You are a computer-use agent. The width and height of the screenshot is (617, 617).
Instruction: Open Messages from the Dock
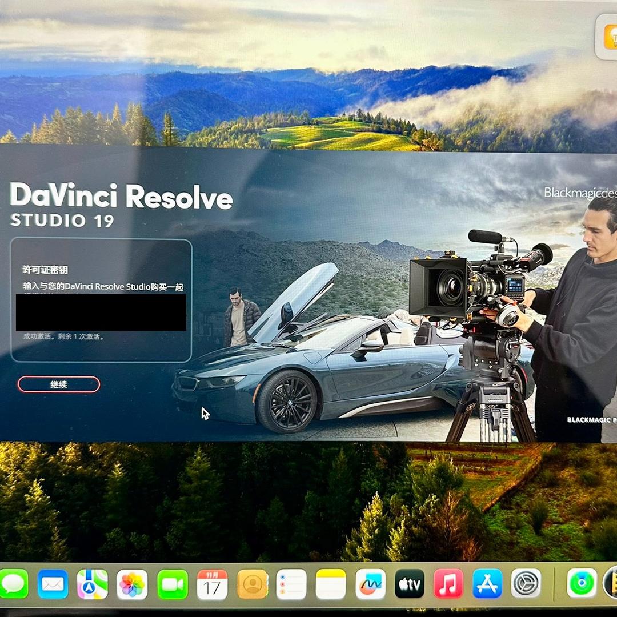tap(13, 584)
